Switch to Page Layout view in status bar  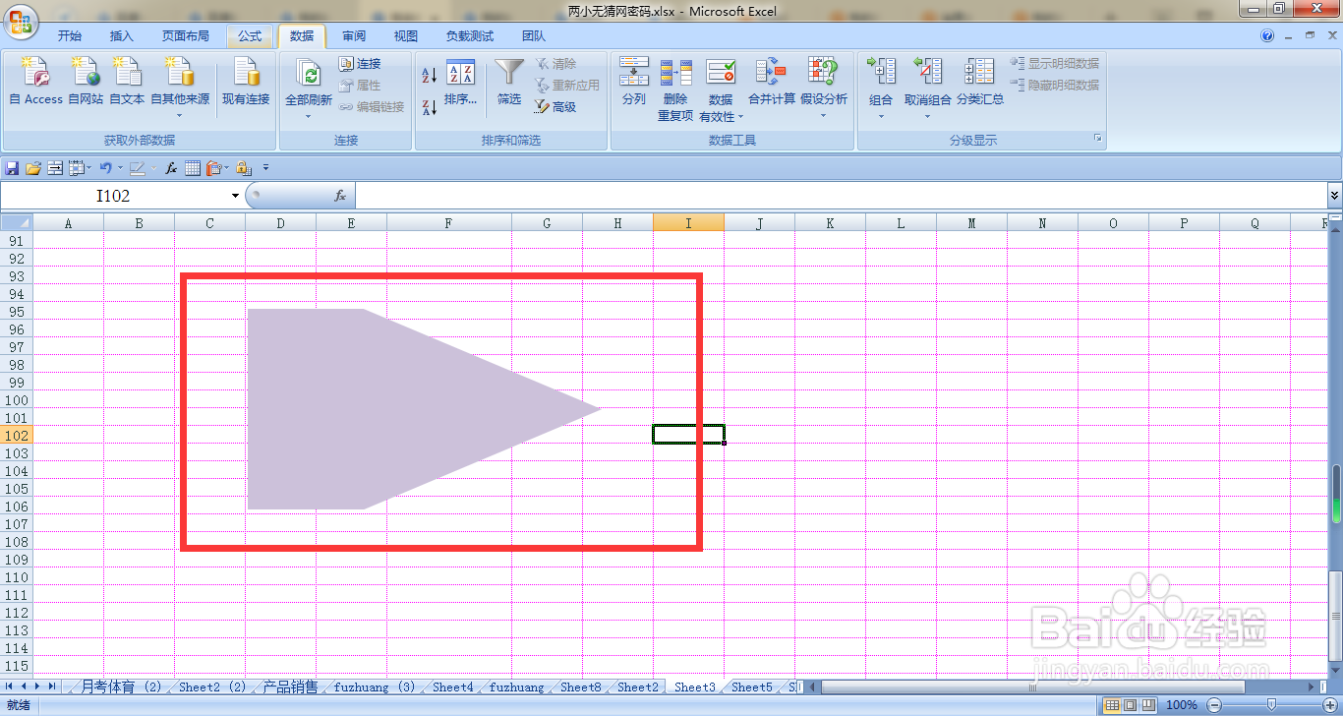[x=1131, y=705]
